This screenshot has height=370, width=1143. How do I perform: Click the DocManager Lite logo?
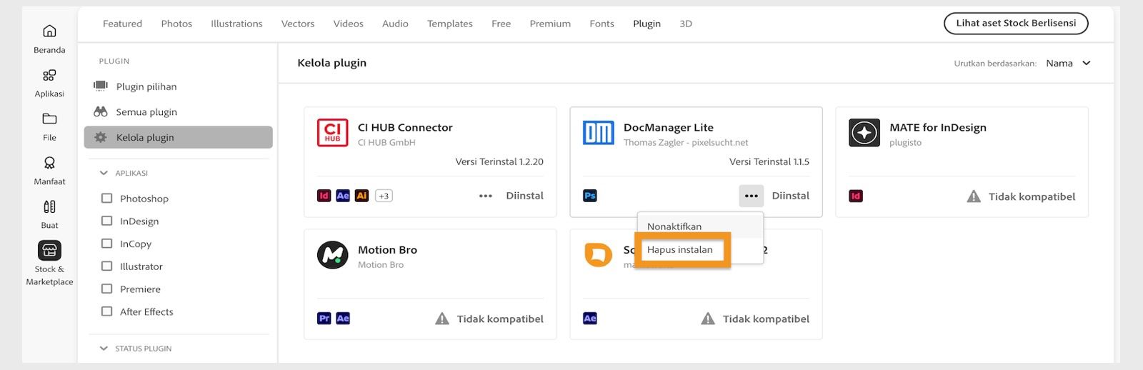tap(598, 133)
